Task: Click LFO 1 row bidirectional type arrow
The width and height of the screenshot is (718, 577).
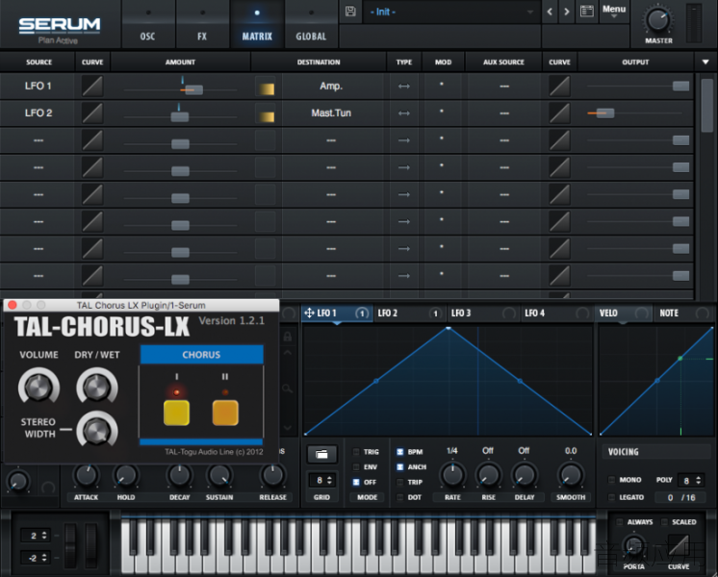Action: click(404, 86)
